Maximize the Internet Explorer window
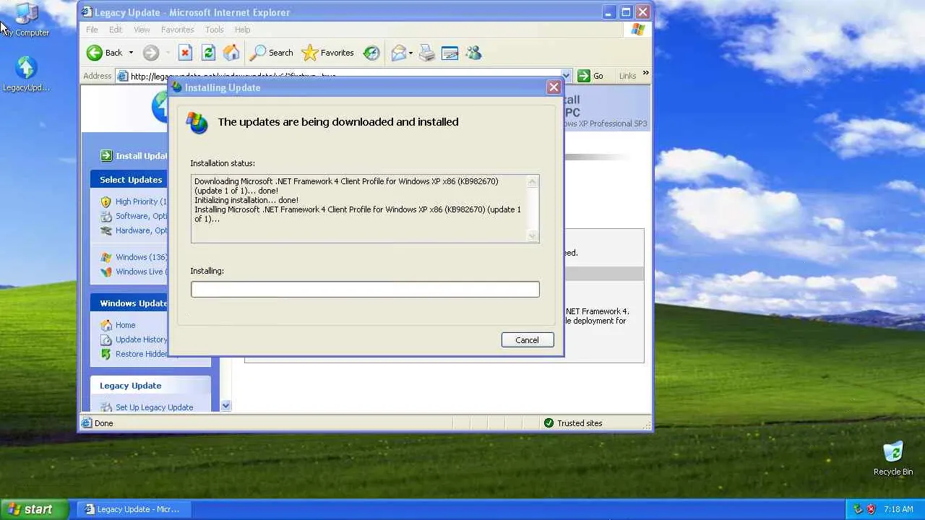 [626, 12]
